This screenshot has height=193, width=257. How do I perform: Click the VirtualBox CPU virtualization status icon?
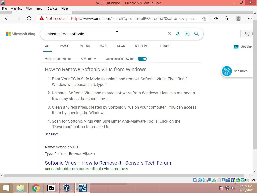[233, 180]
